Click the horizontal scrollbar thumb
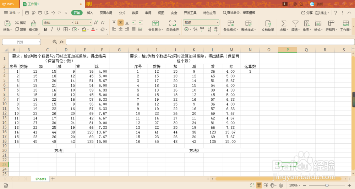Image resolution: width=355 pixels, height=189 pixels. [x=278, y=179]
